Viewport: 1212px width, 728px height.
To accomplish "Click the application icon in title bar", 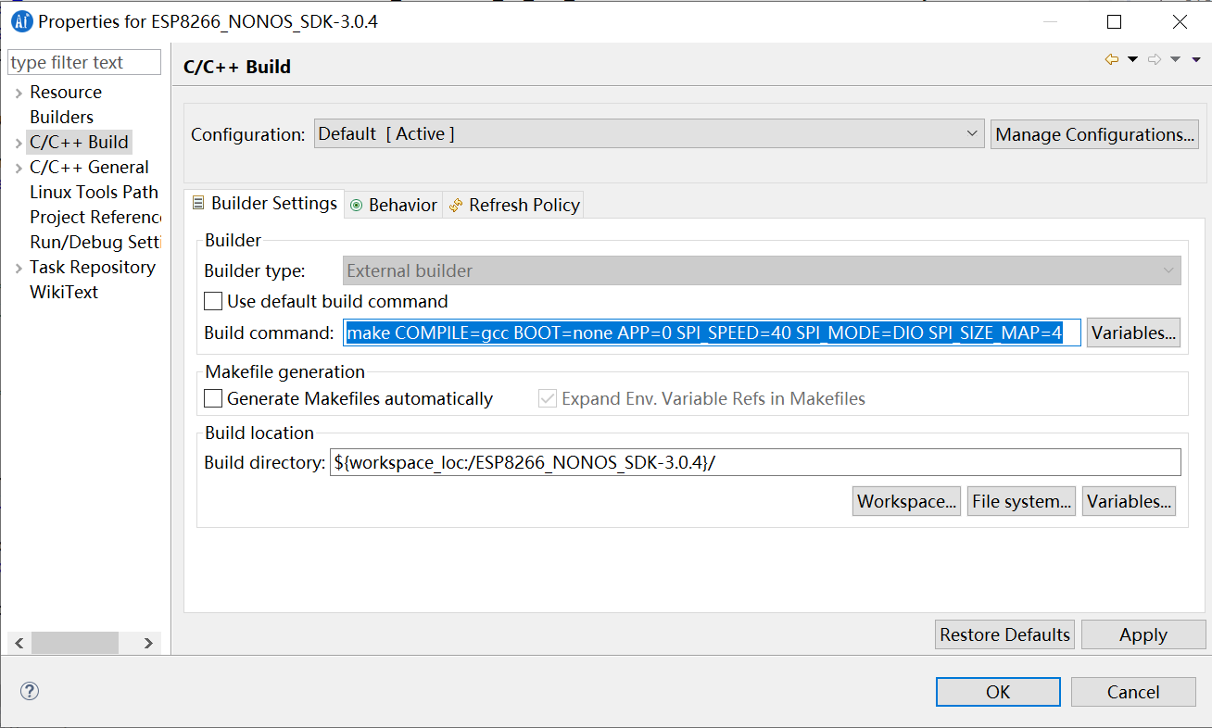I will (x=20, y=20).
